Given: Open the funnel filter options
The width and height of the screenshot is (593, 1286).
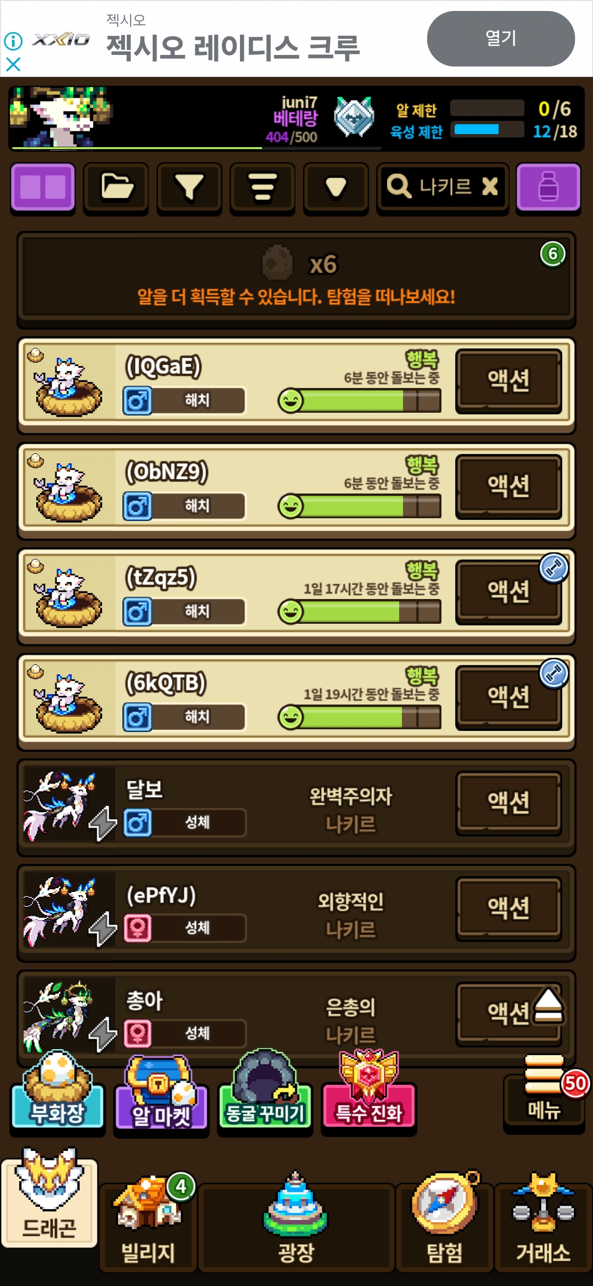Looking at the screenshot, I should pyautogui.click(x=189, y=187).
